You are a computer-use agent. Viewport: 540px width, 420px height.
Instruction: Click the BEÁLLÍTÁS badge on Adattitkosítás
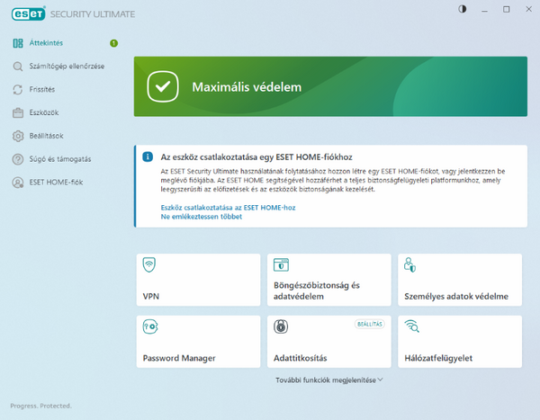tap(370, 322)
